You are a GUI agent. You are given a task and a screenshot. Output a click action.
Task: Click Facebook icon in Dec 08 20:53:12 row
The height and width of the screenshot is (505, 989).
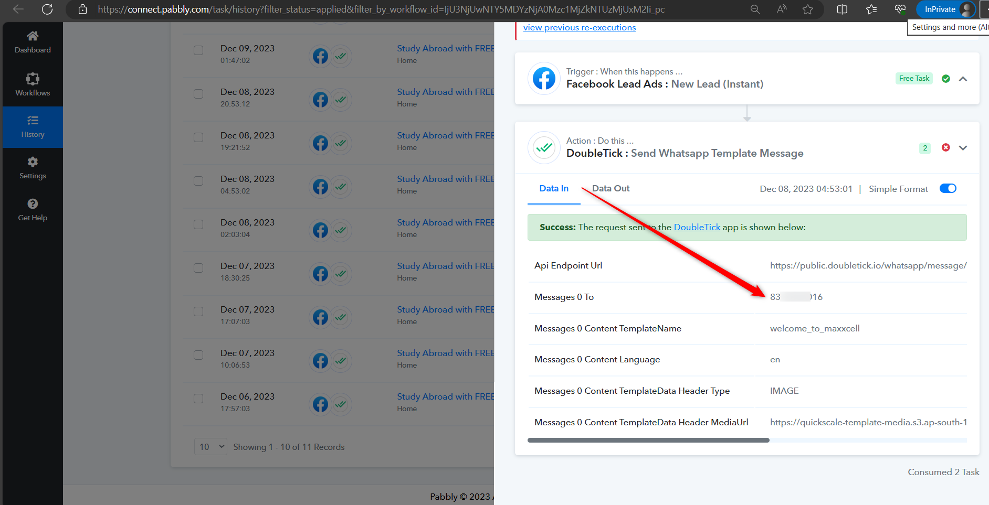point(320,100)
